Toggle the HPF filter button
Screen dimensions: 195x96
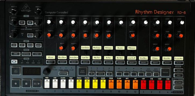pos(22,23)
